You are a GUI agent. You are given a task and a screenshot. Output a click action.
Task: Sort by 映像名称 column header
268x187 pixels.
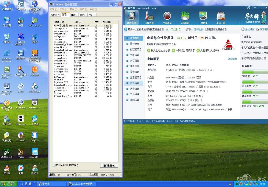[63, 22]
